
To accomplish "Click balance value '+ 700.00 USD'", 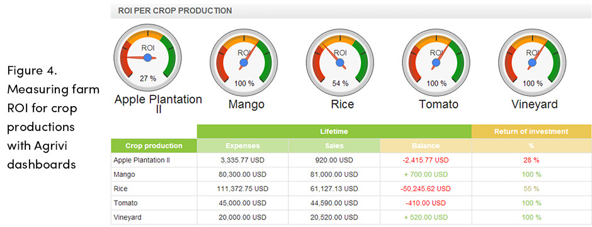I will (426, 174).
